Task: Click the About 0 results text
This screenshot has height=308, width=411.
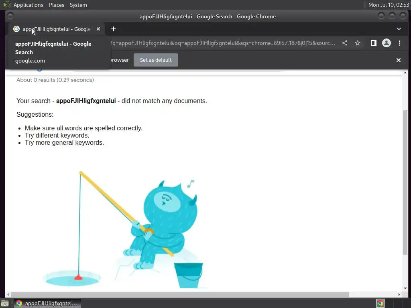Action: tap(55, 80)
